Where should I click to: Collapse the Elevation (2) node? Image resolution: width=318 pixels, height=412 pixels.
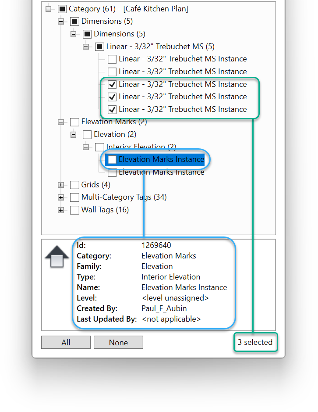(74, 135)
